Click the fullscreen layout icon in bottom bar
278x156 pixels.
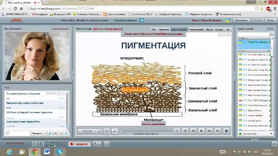tap(106, 144)
